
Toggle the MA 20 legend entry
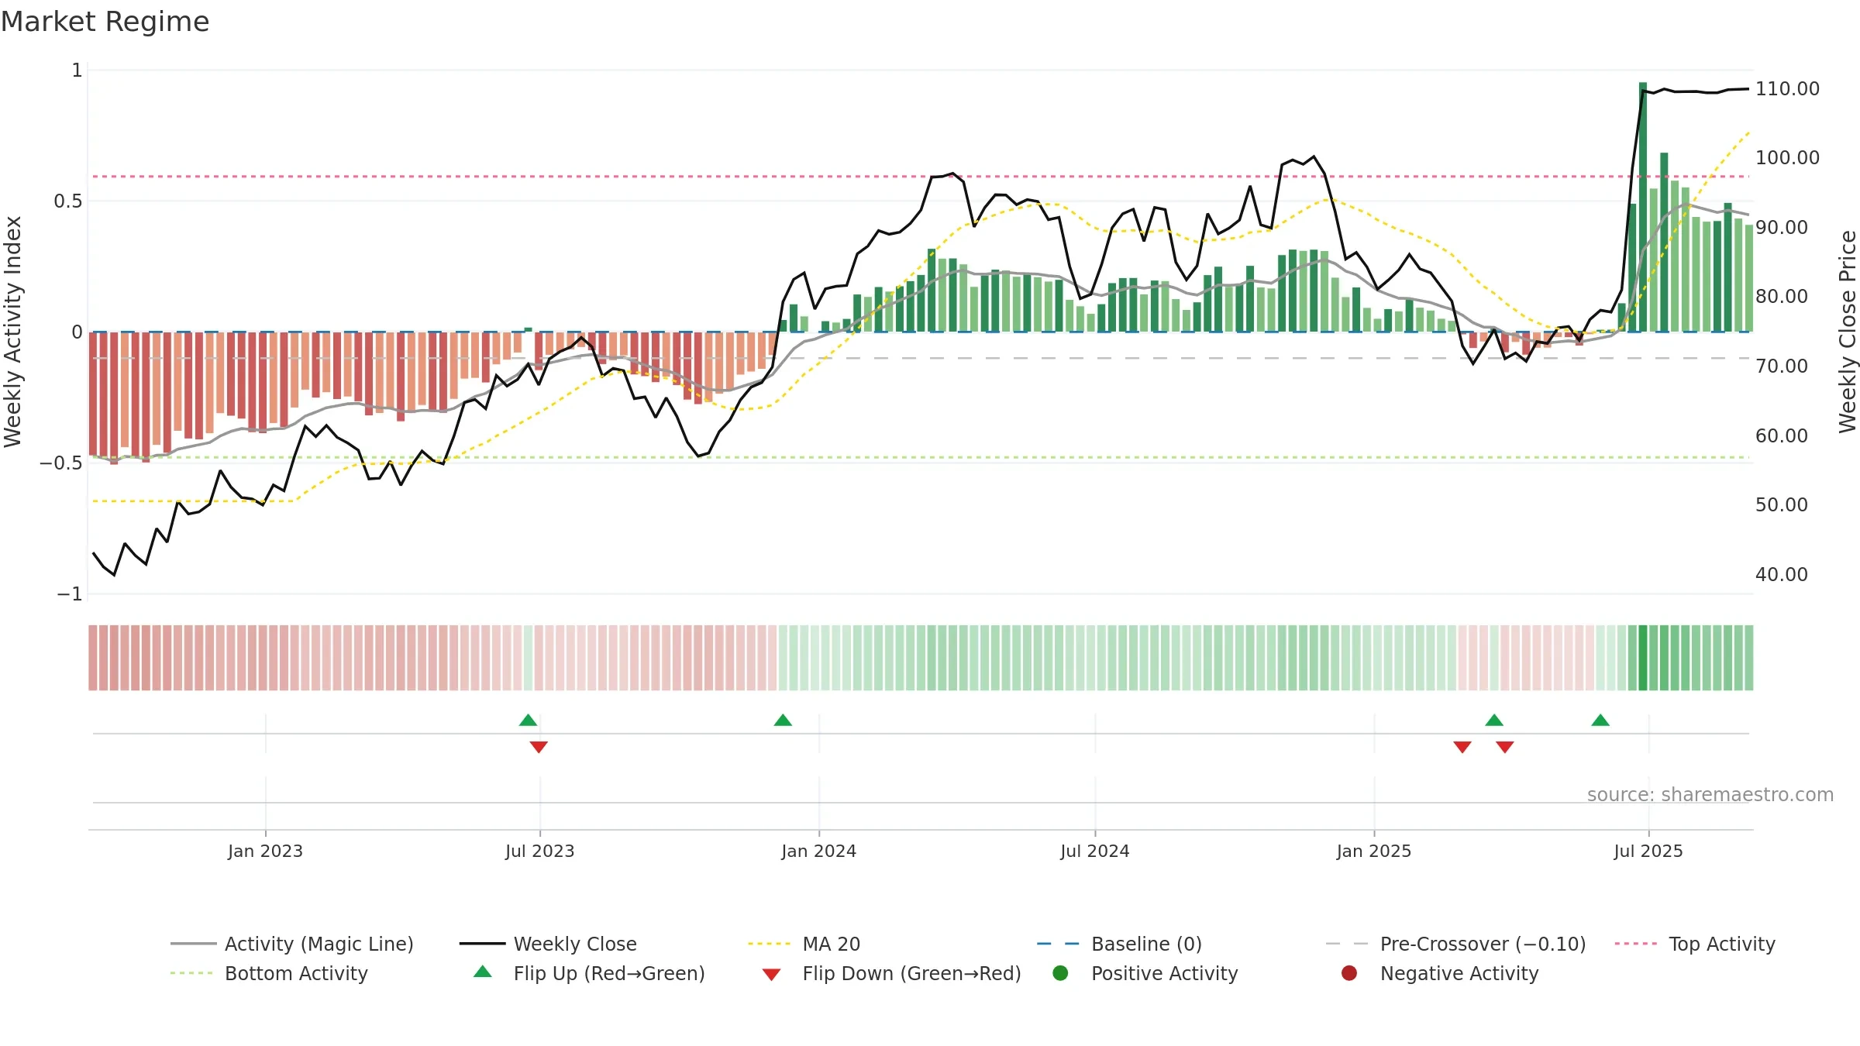[804, 944]
